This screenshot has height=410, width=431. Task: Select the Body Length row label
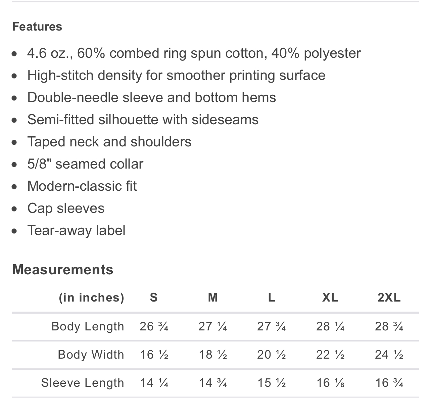point(88,326)
